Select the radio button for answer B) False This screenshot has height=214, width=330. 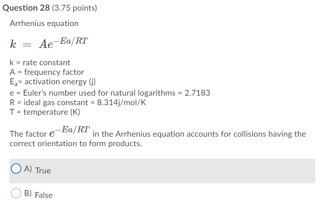tap(16, 193)
